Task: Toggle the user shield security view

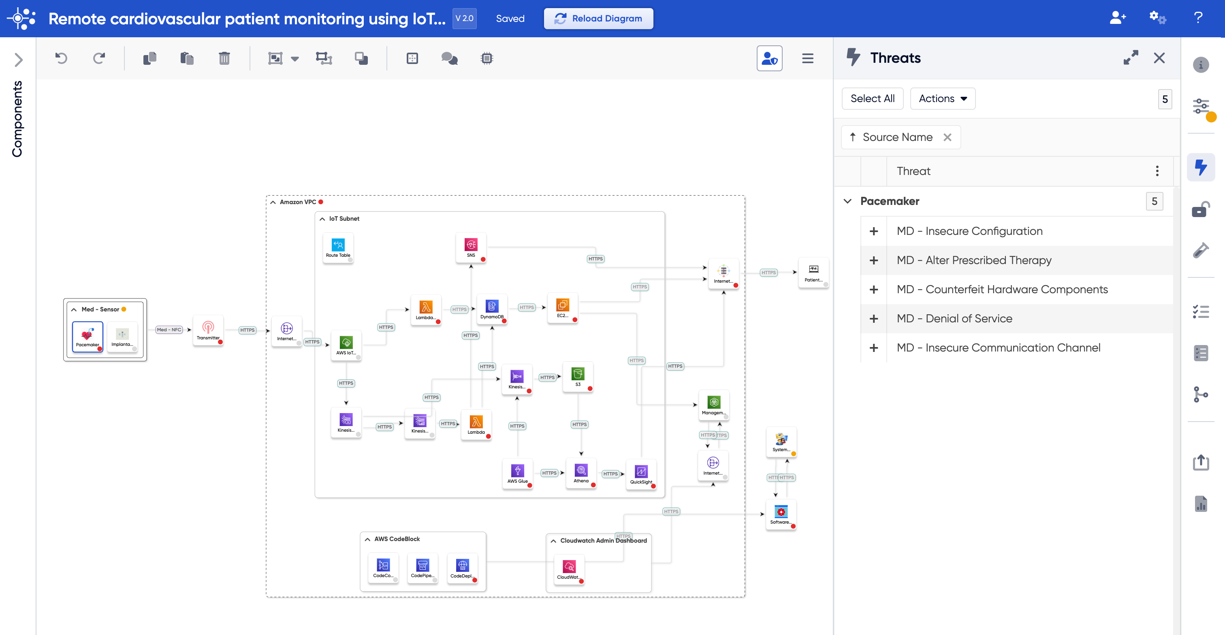Action: click(769, 58)
